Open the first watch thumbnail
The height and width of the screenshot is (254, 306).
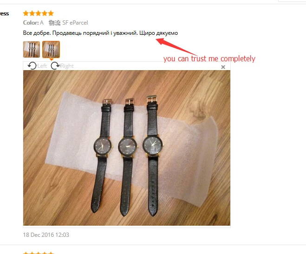pos(32,49)
